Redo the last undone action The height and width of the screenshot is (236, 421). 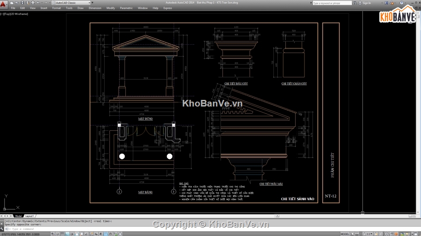tap(46, 3)
